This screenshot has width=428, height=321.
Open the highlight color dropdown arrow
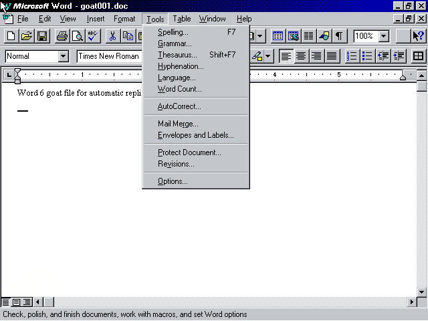pyautogui.click(x=268, y=56)
